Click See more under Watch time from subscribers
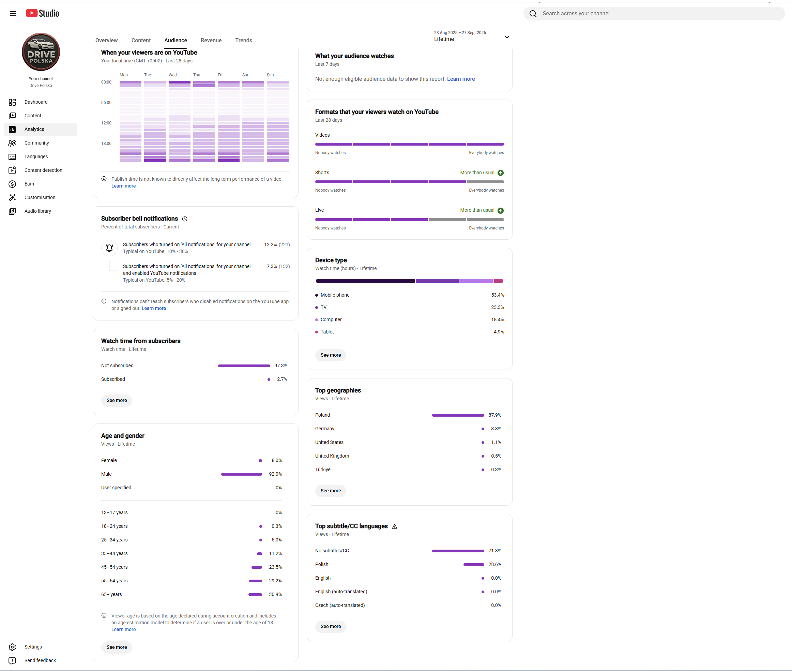This screenshot has height=671, width=792. 117,401
